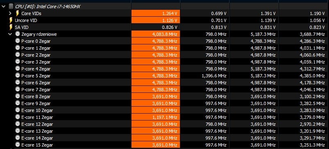Click the 5,187.3 MHz maximum for P-core 4
The image size is (329, 149).
263,69
